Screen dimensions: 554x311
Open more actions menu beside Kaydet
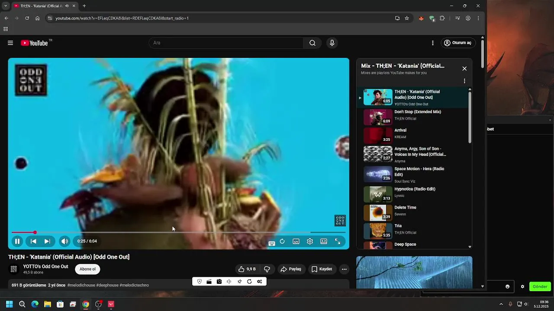point(344,269)
